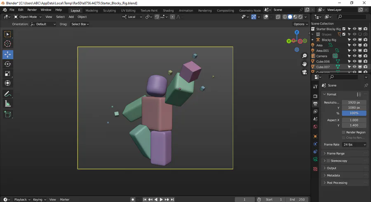Switch to the Sculpting workspace tab
Screen dimensions: 371x202
click(x=109, y=10)
